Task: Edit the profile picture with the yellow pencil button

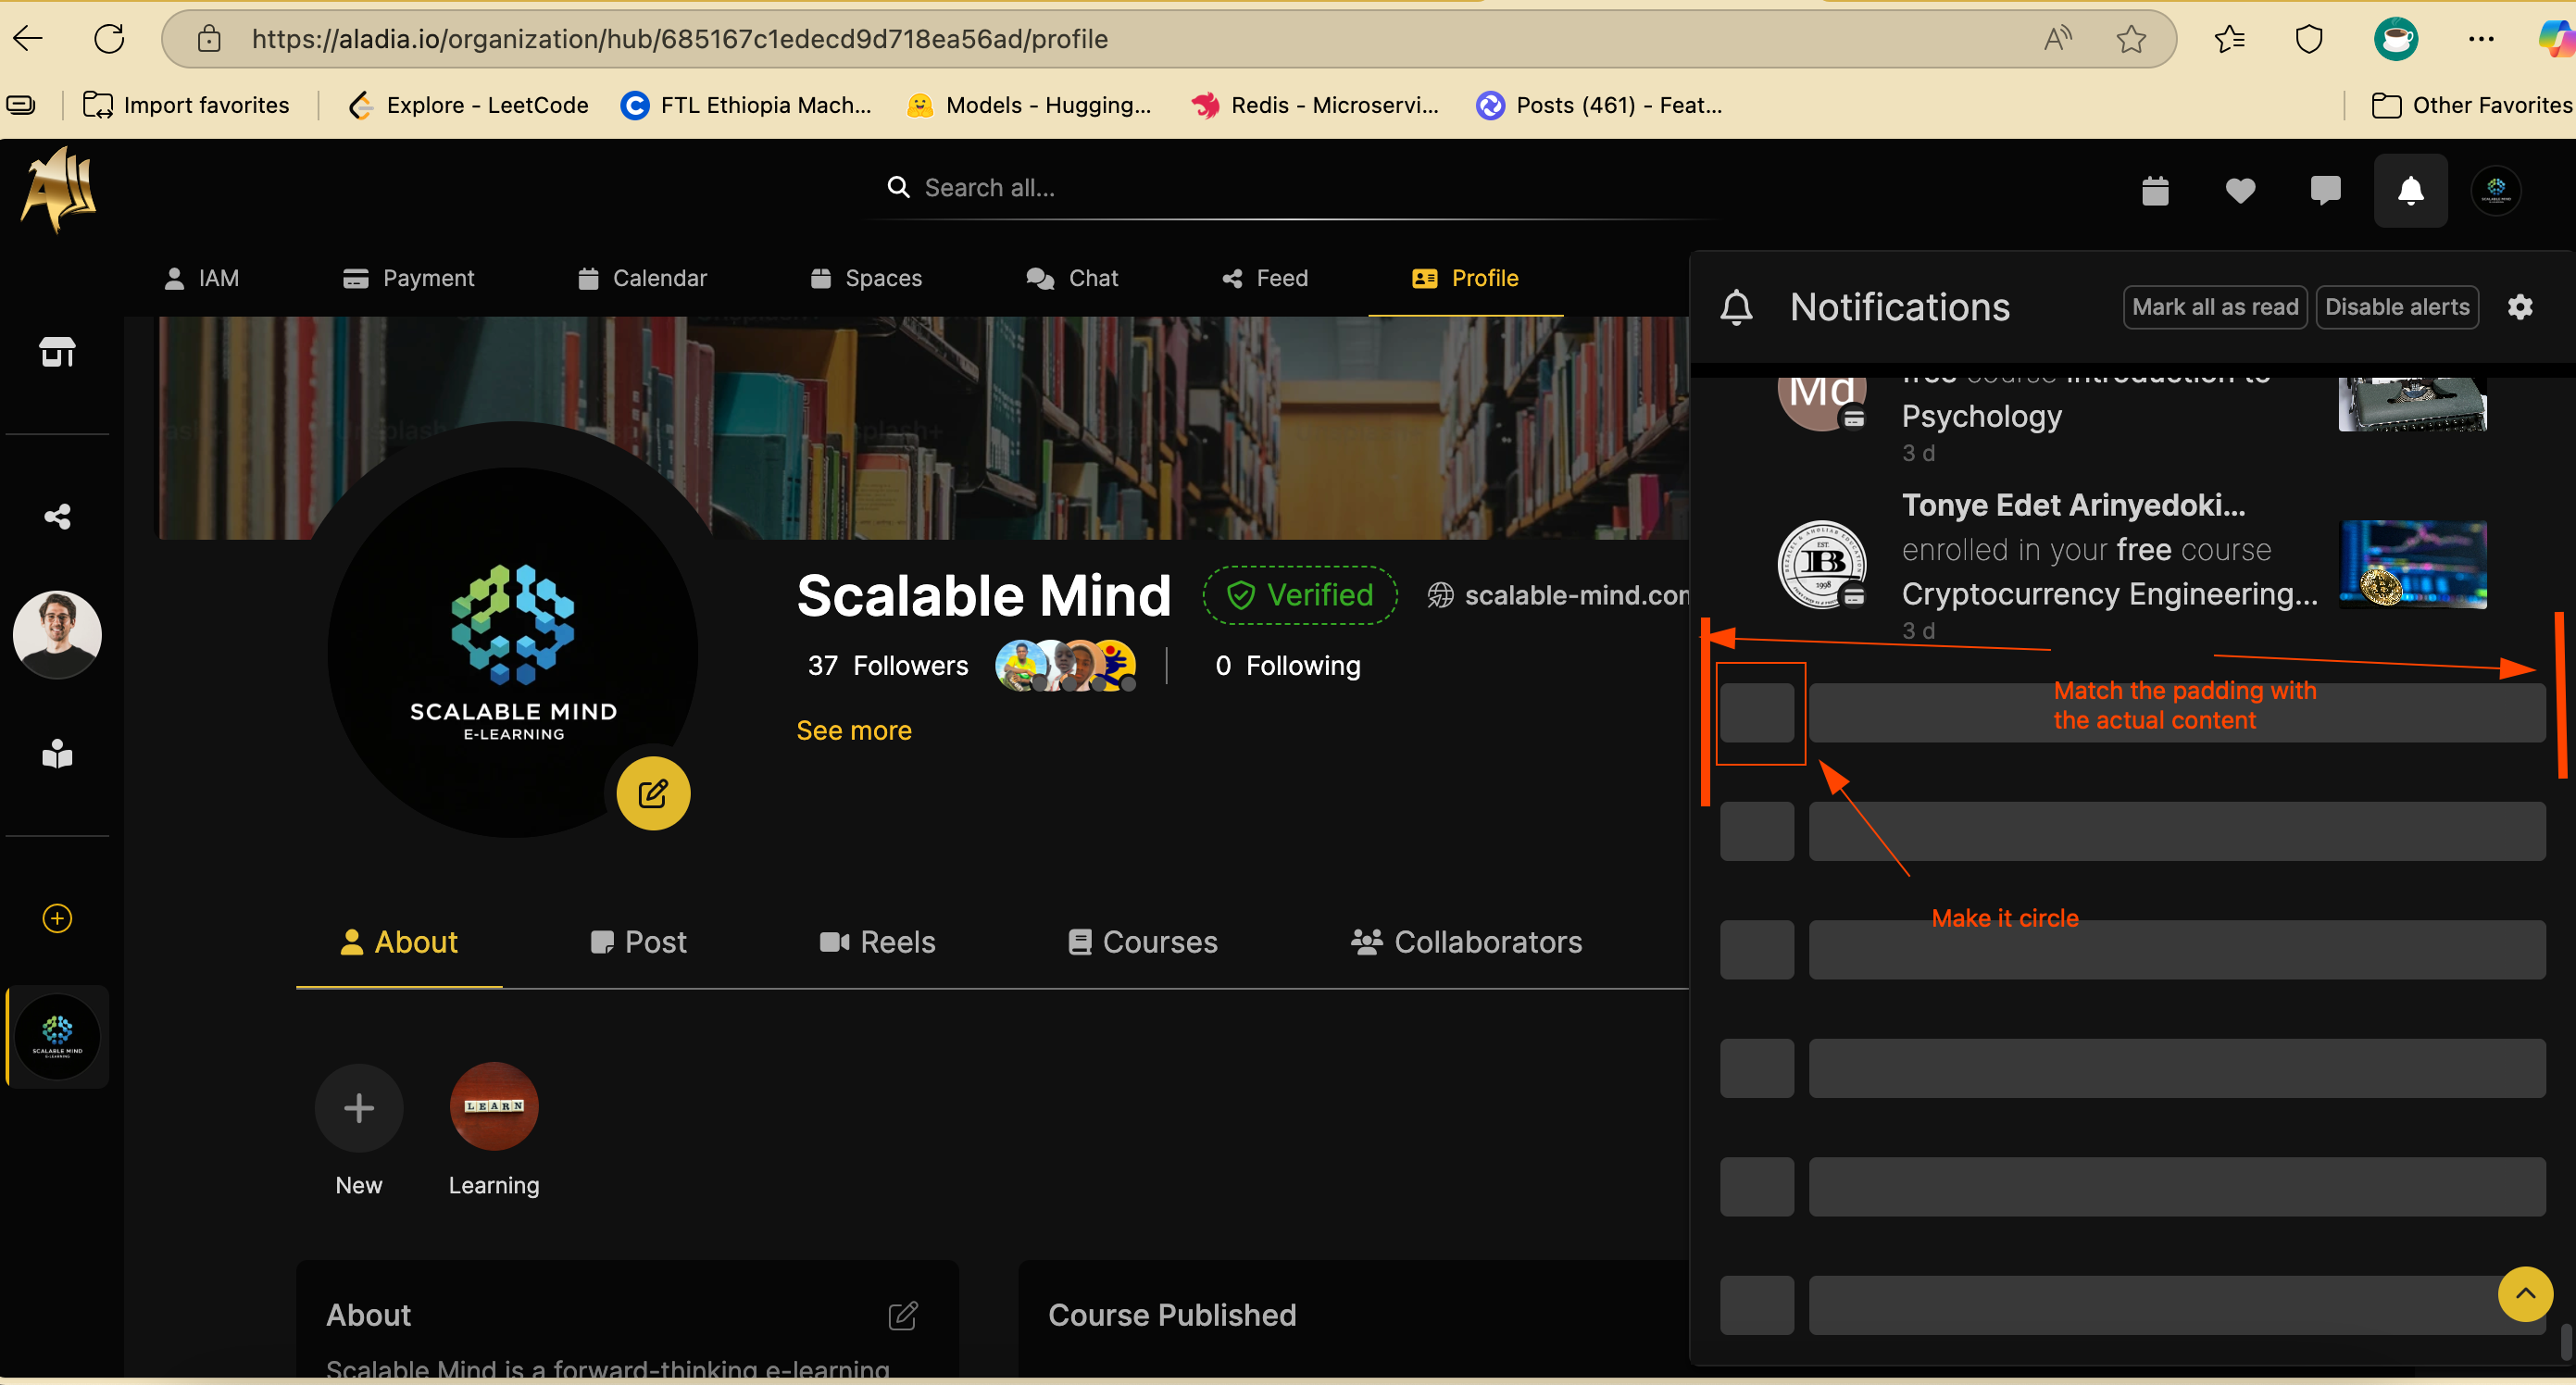Action: click(653, 794)
